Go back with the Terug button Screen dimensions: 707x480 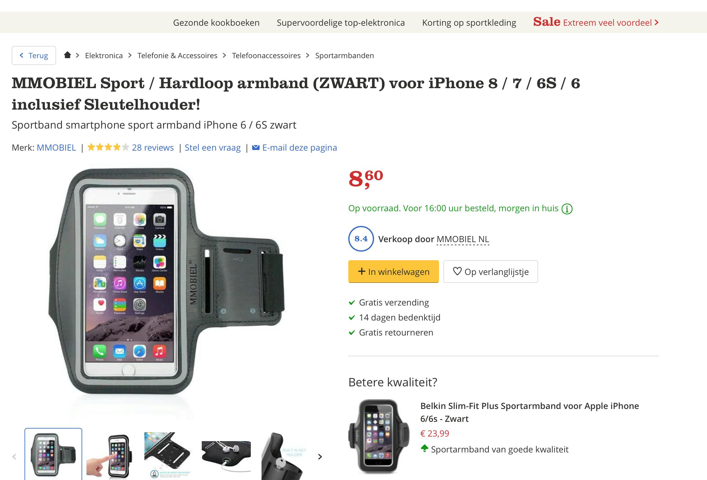pos(34,55)
